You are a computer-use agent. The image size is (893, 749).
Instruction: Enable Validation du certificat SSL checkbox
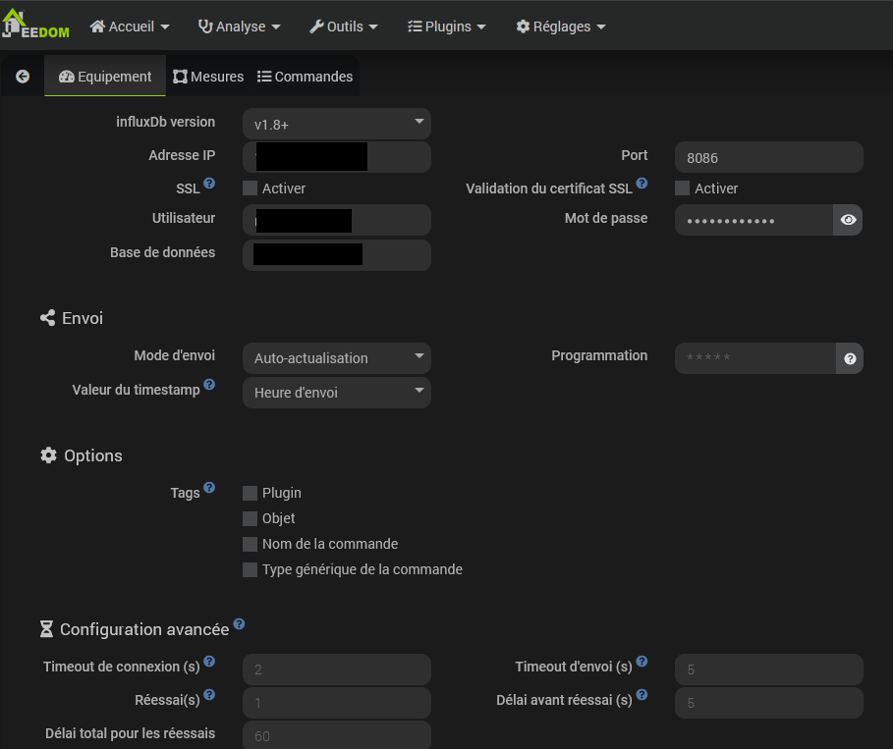pos(682,188)
